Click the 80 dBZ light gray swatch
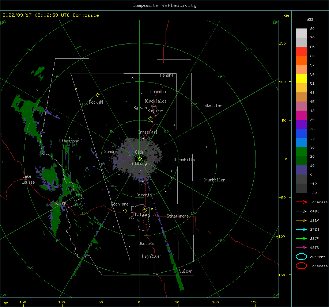329x307 pixels. [301, 33]
